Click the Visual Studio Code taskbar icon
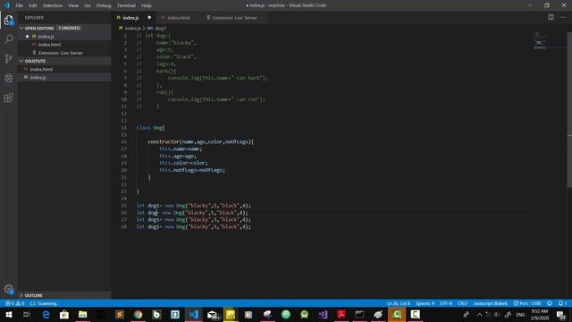Viewport: 572px width, 322px height. click(x=193, y=314)
